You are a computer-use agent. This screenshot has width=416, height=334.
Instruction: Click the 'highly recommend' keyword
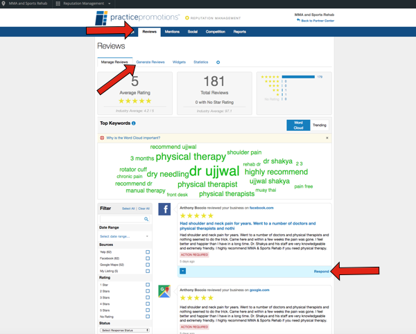pyautogui.click(x=276, y=172)
